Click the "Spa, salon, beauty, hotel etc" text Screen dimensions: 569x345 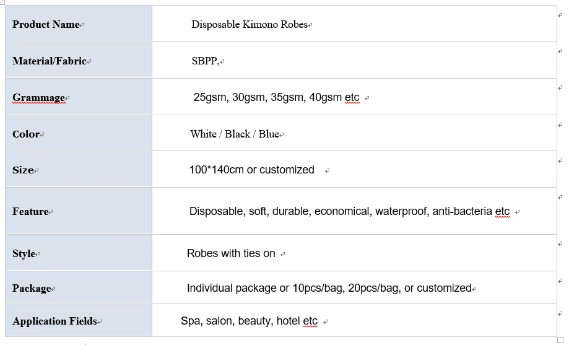pyautogui.click(x=249, y=321)
